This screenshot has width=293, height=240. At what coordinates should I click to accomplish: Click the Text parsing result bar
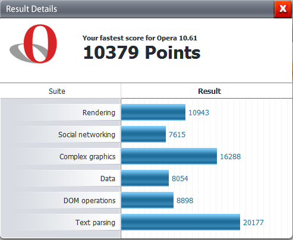pos(181,222)
